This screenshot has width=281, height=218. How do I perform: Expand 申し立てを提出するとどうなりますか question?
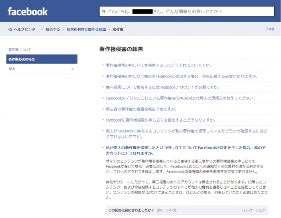(x=161, y=120)
